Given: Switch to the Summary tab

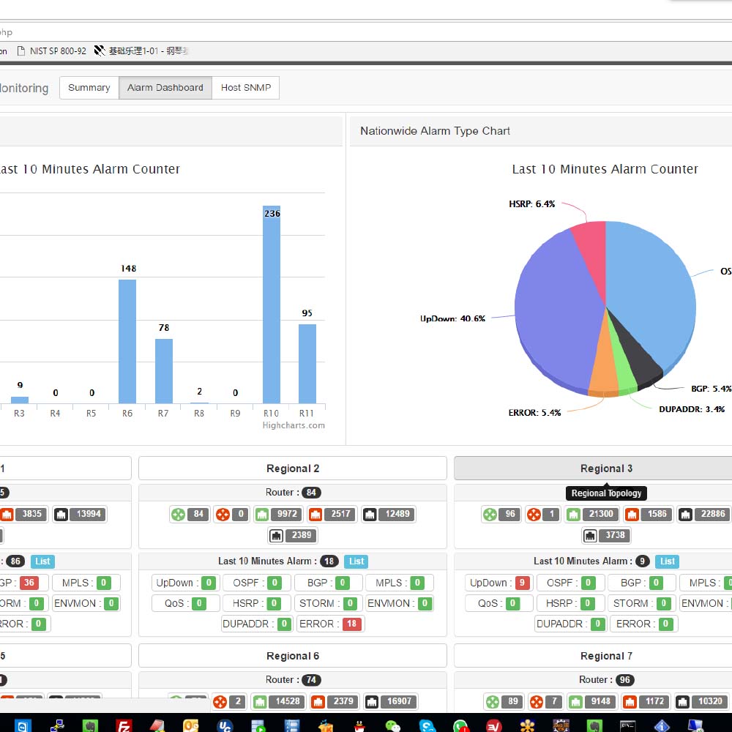Looking at the screenshot, I should point(89,88).
